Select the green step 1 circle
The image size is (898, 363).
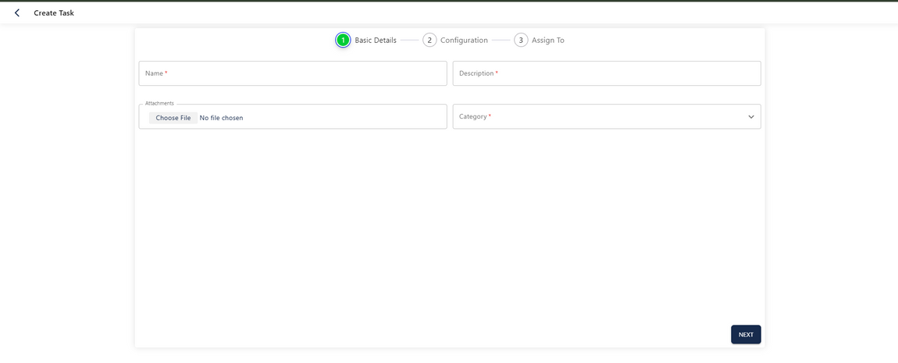343,40
